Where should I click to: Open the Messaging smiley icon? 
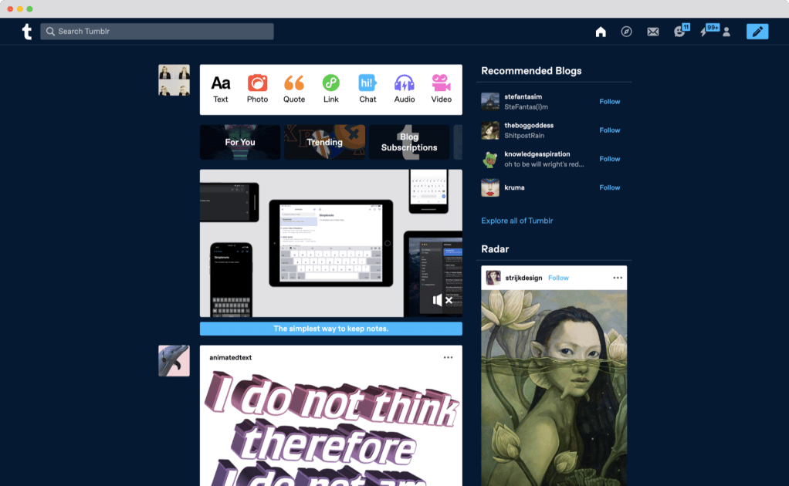point(679,32)
